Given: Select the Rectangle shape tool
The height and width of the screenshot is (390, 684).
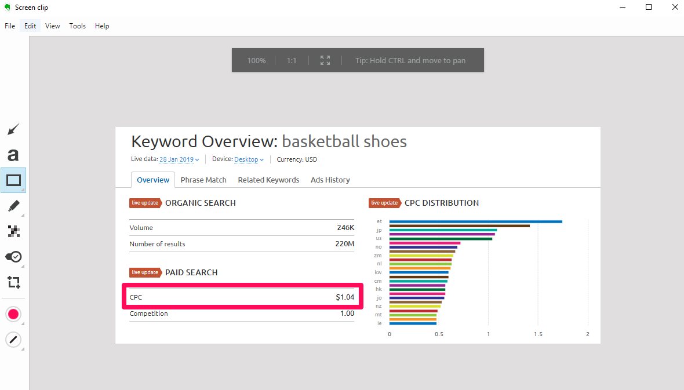Looking at the screenshot, I should coord(13,180).
